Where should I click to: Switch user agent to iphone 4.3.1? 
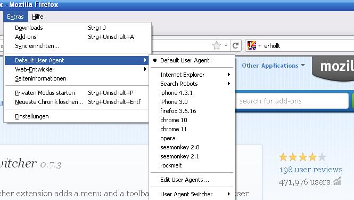click(x=192, y=93)
